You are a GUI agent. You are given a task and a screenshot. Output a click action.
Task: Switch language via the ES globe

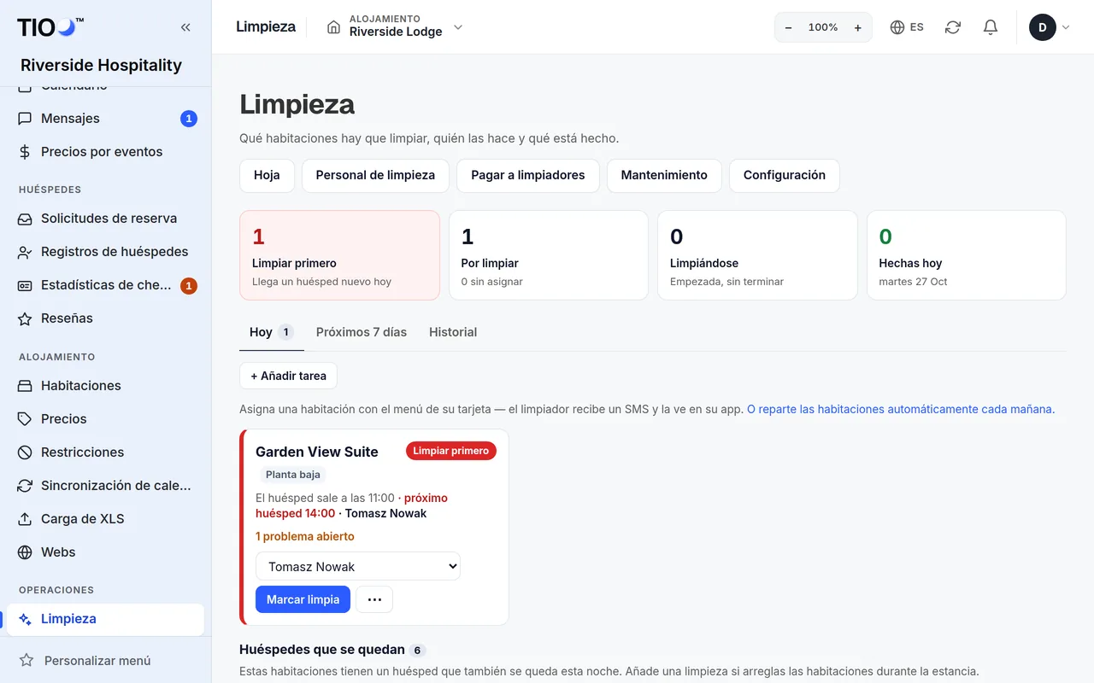click(907, 27)
